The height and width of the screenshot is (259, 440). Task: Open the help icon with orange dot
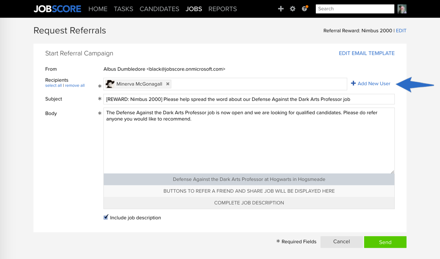tap(305, 8)
